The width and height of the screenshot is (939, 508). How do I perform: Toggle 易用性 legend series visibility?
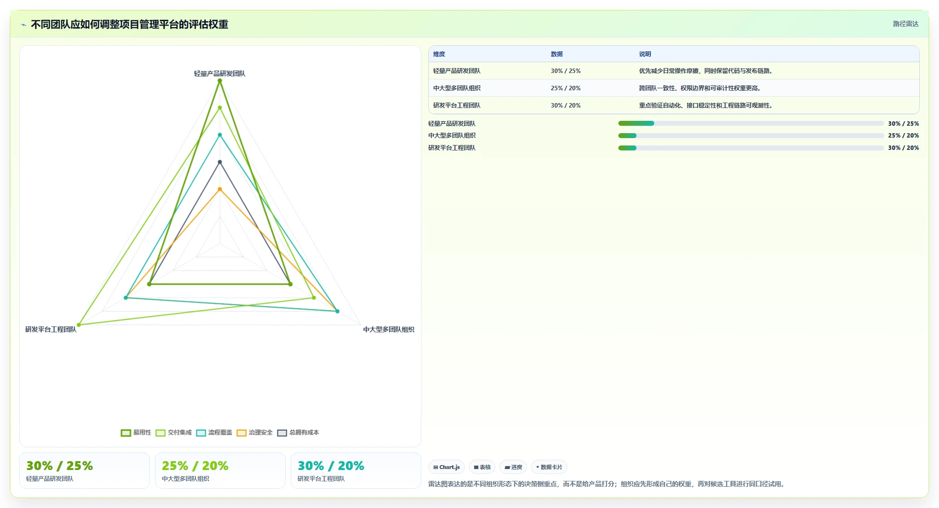(136, 433)
